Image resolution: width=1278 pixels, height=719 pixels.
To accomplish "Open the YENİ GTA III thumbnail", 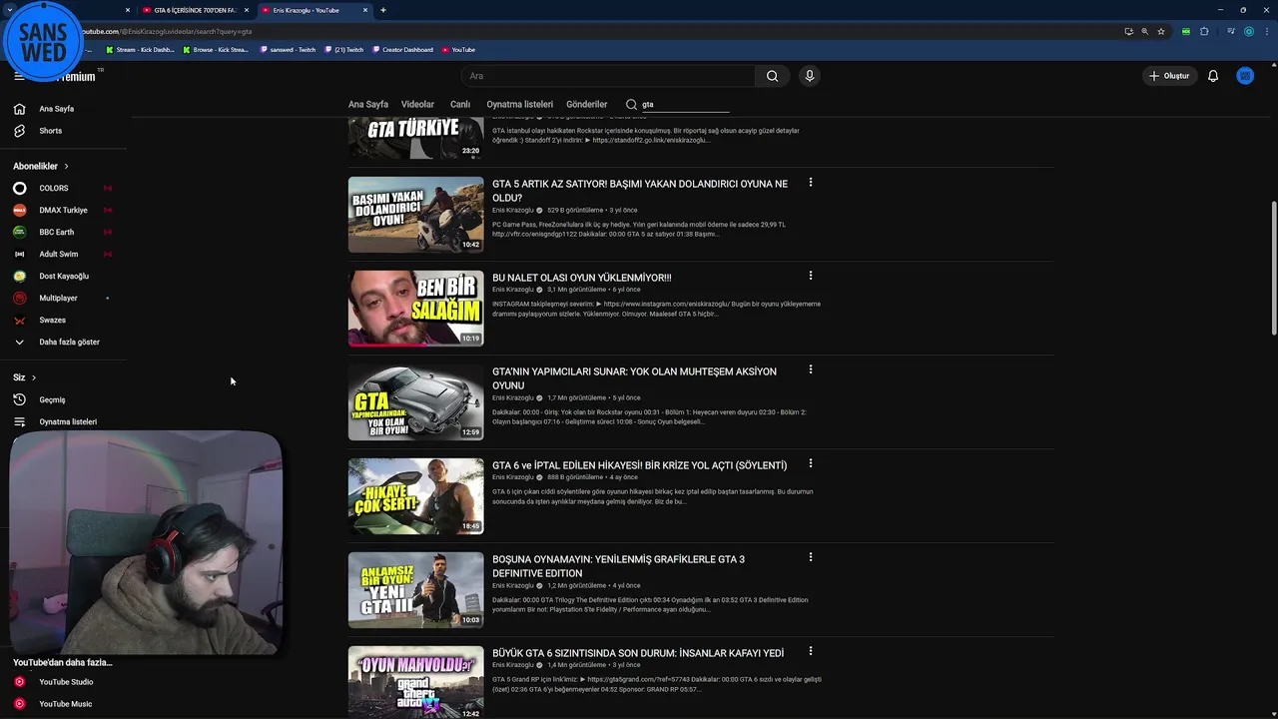I will [x=415, y=590].
